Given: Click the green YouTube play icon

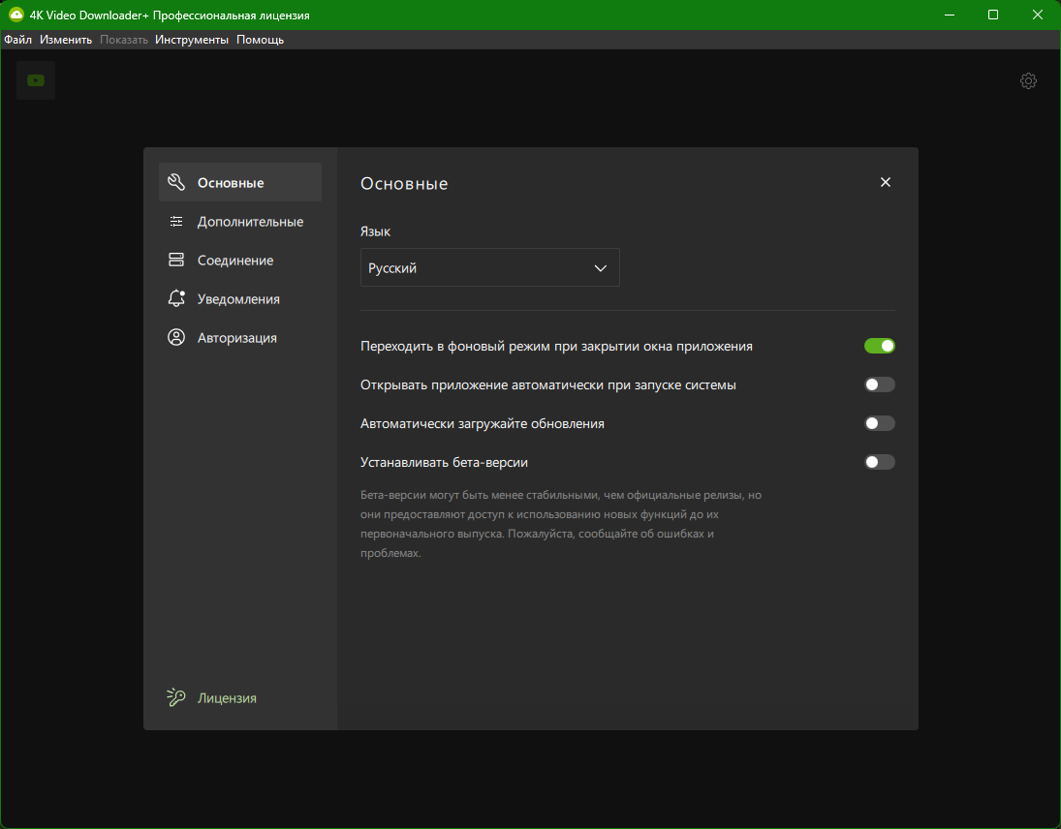Looking at the screenshot, I should 36,80.
